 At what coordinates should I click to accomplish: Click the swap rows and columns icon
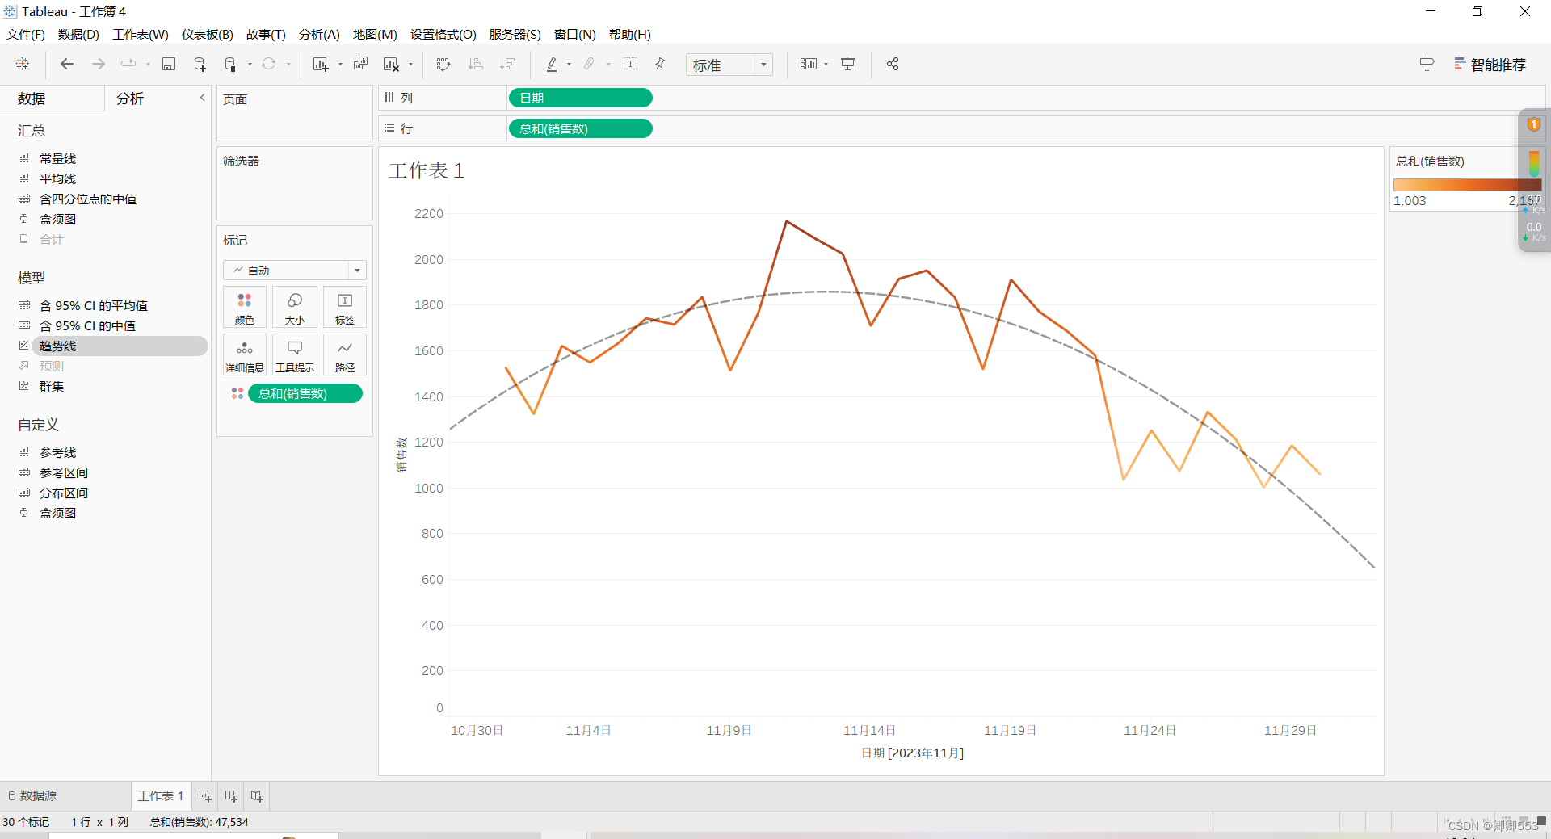(443, 64)
